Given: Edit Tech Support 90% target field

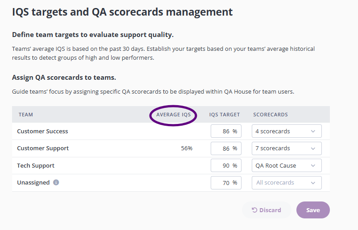Looking at the screenshot, I should [226, 165].
